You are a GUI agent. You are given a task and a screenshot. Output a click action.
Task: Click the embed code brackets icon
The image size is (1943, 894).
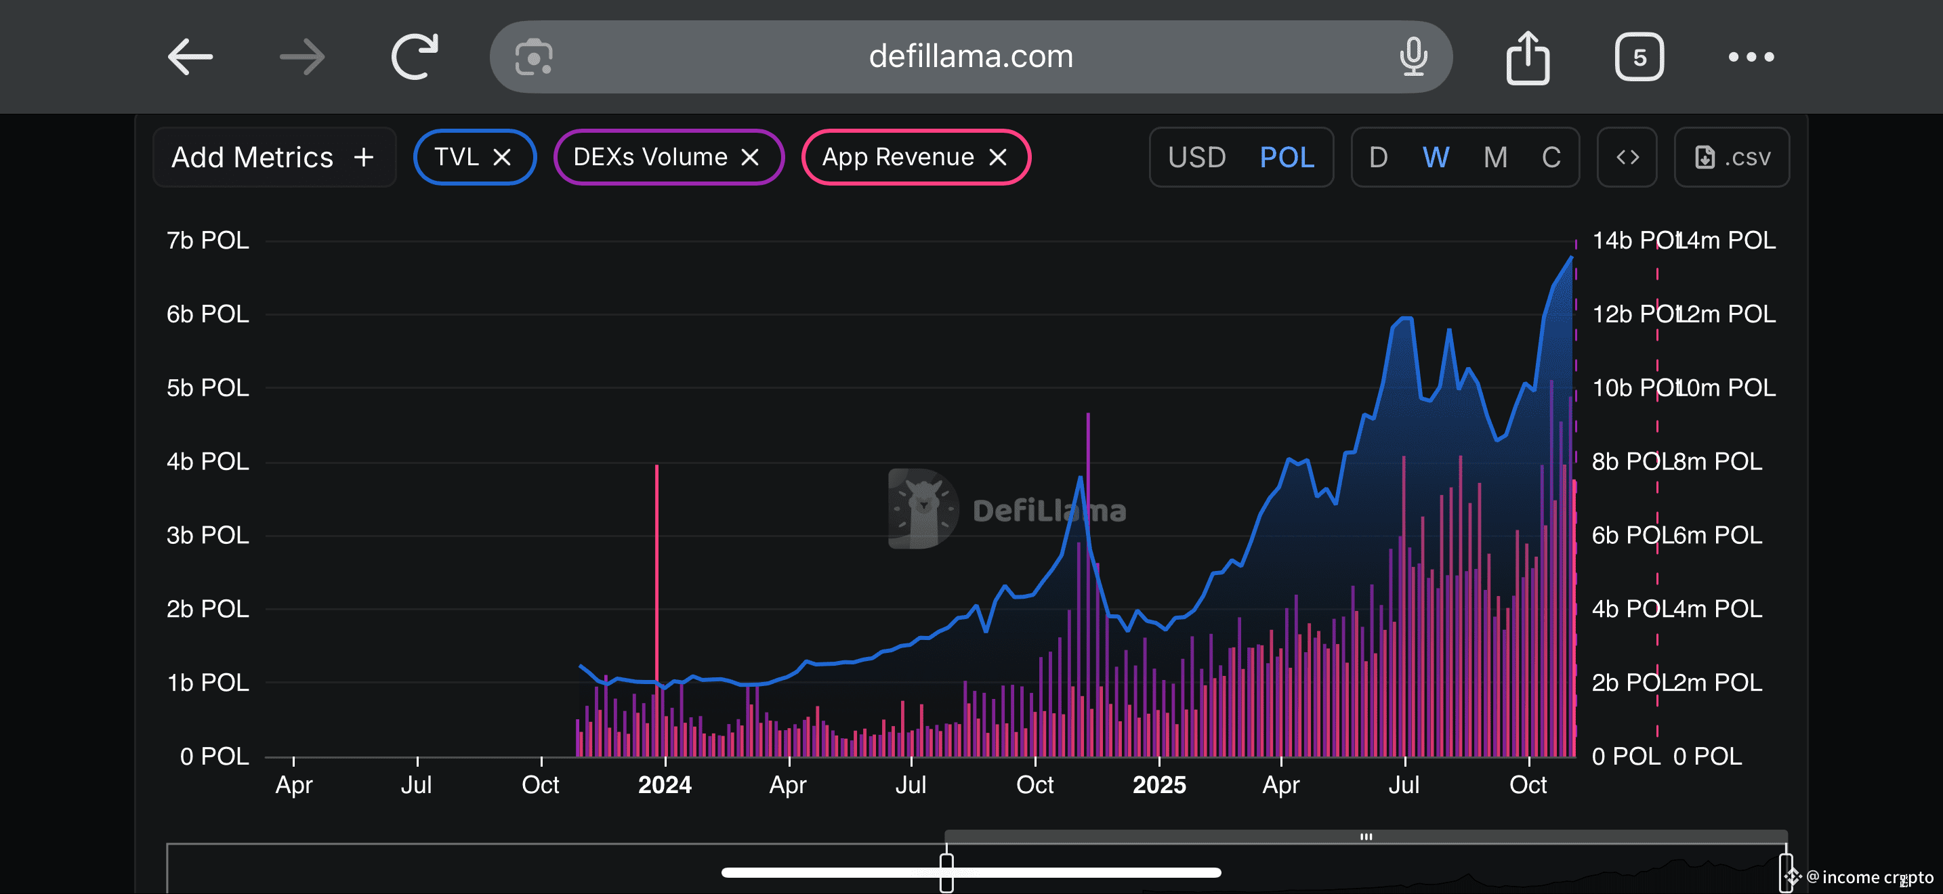coord(1627,157)
